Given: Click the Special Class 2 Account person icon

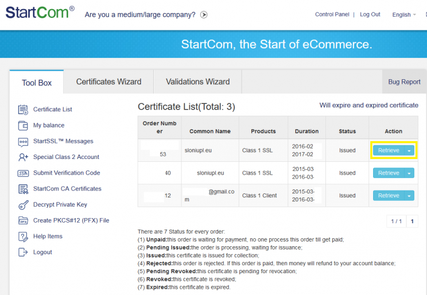Looking at the screenshot, I should [23, 157].
